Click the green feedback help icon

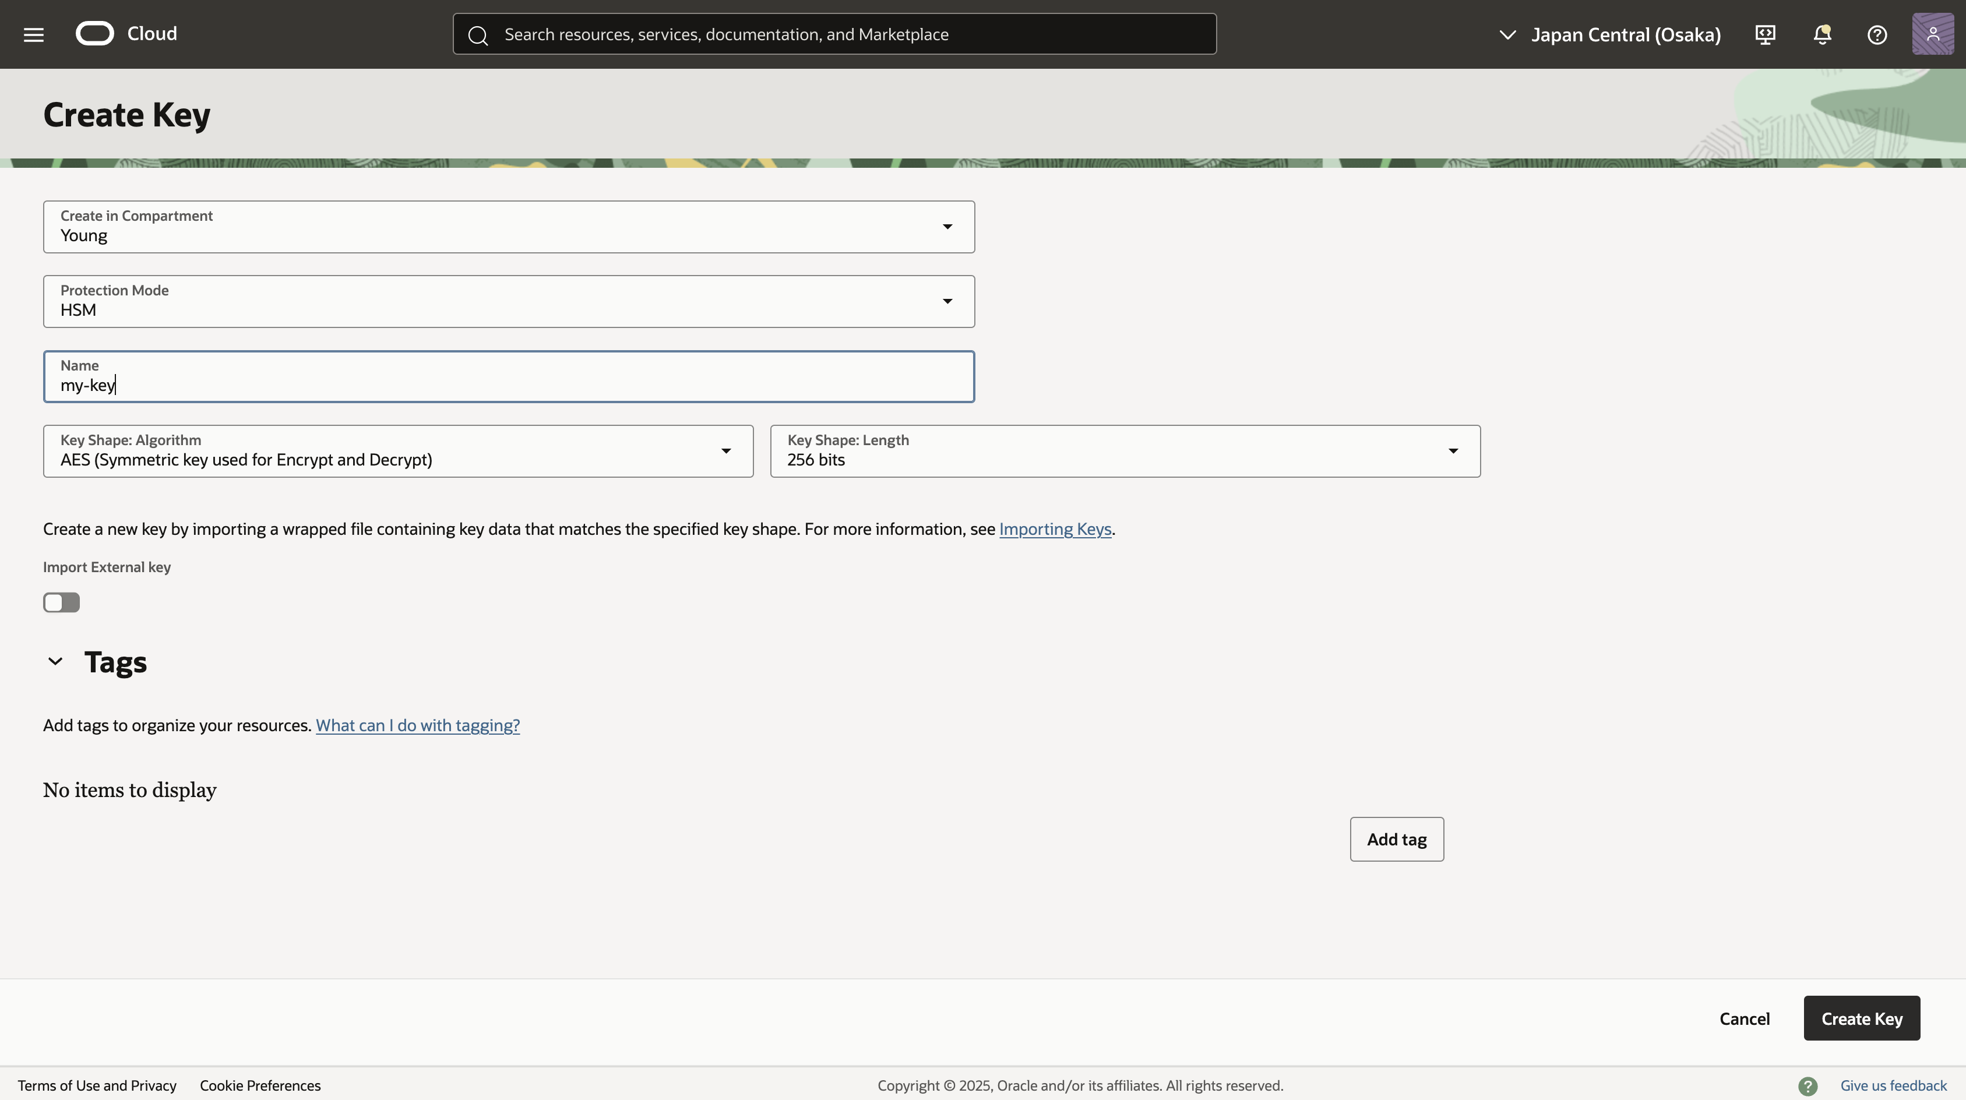point(1808,1085)
